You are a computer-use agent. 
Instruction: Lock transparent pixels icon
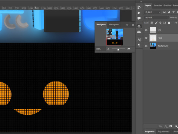[152, 23]
